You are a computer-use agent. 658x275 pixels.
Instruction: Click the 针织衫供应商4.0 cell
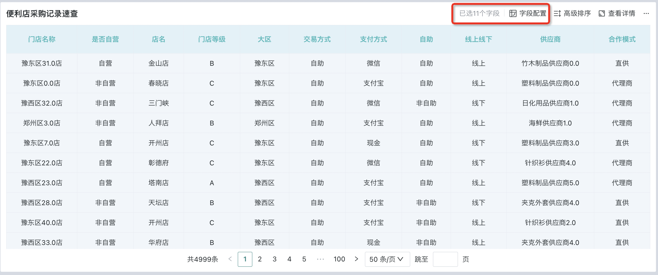[550, 163]
